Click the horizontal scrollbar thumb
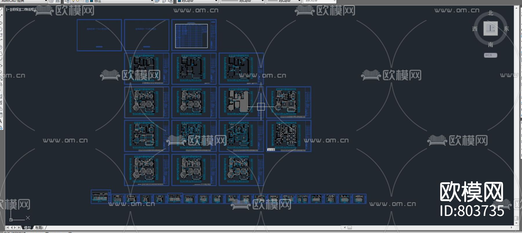 (x=350, y=228)
